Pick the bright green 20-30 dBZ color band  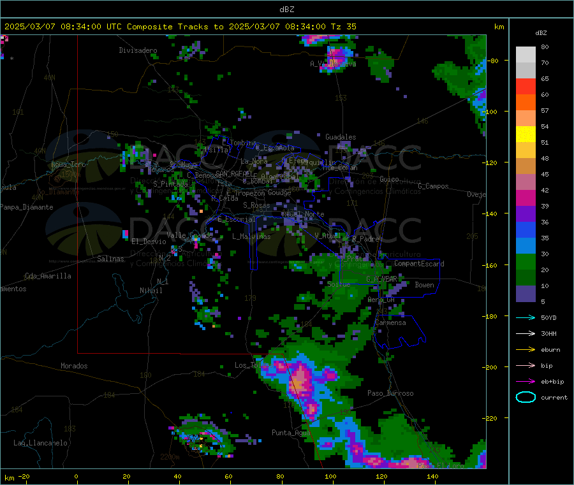click(526, 262)
